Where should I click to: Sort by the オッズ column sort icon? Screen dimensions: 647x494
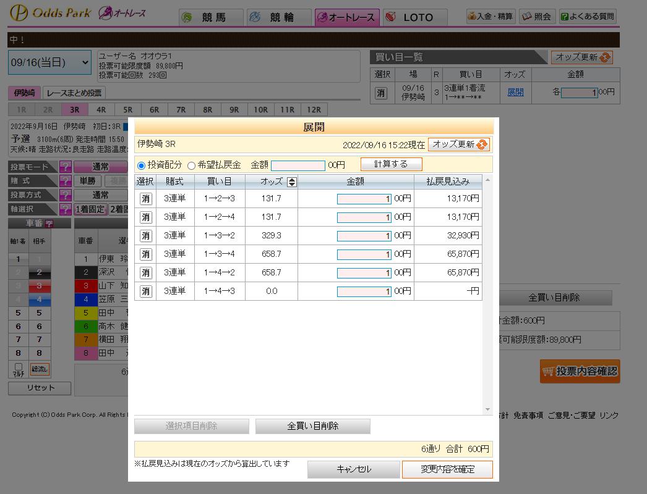point(292,182)
